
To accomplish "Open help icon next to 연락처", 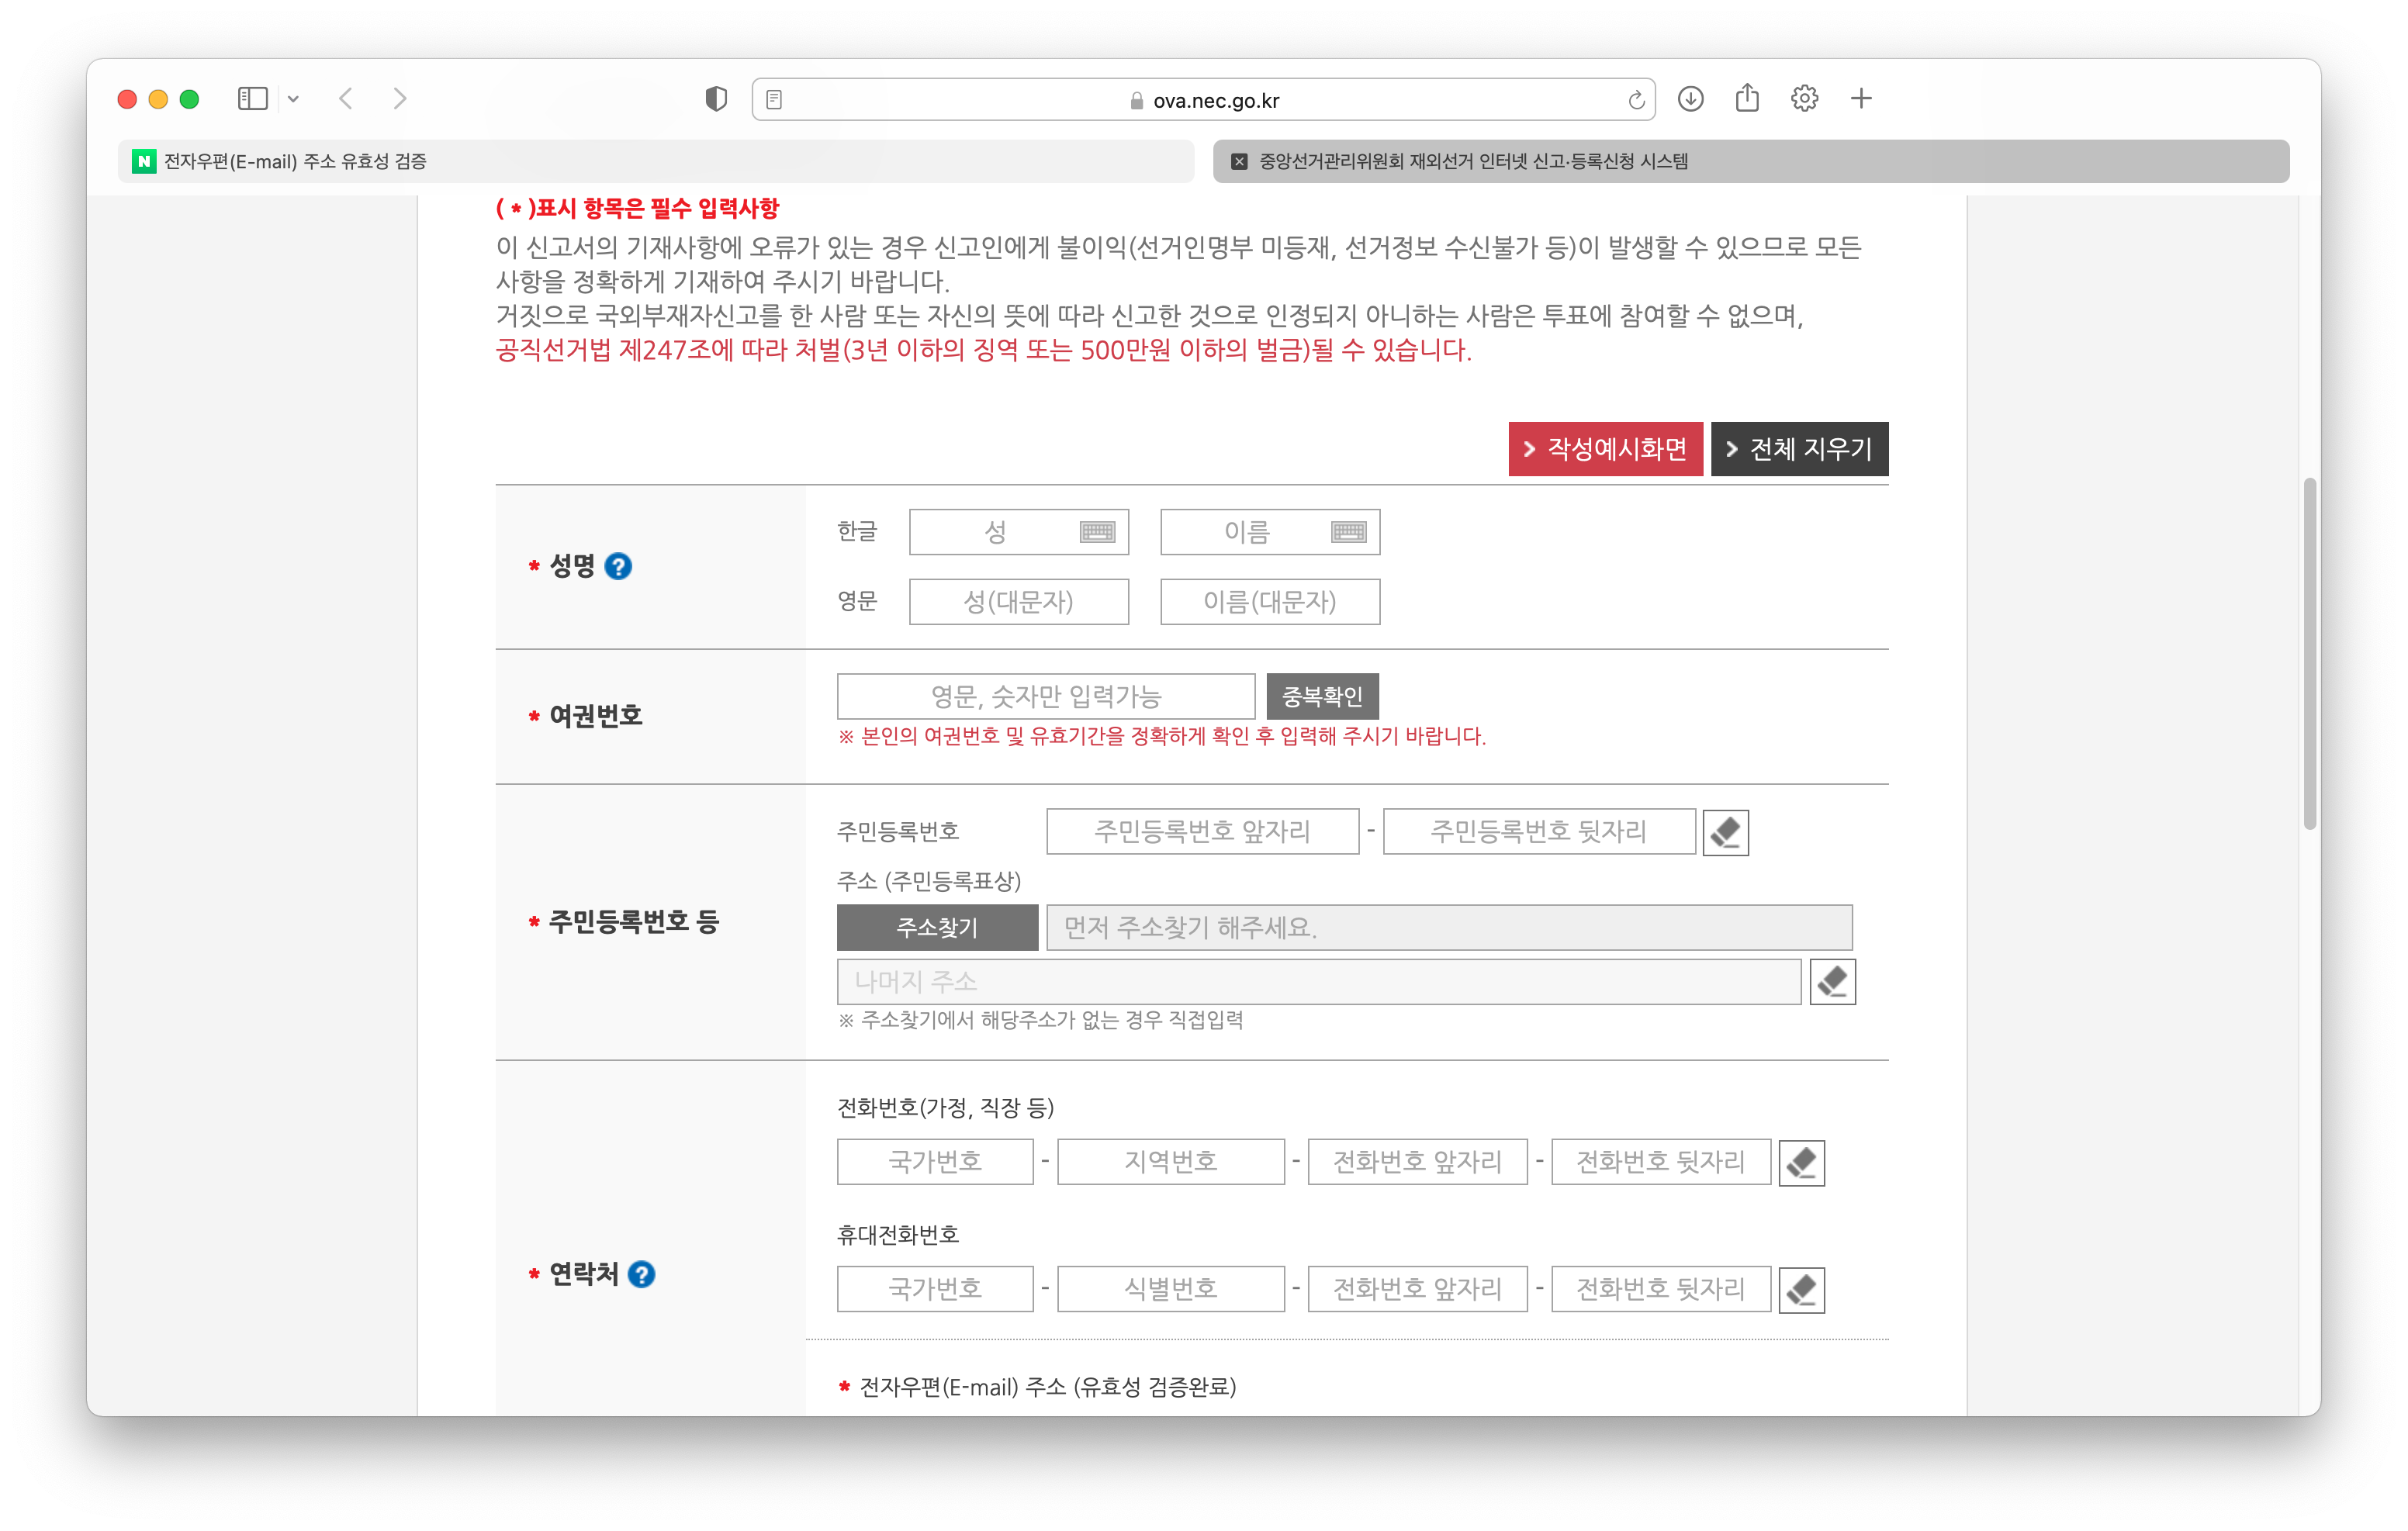I will coord(641,1274).
